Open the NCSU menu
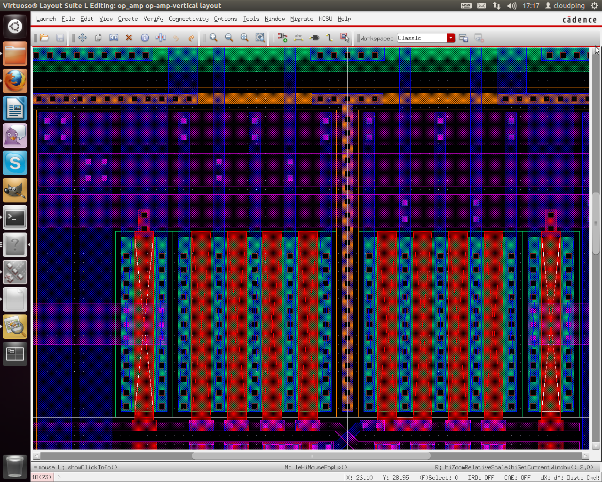Screen dimensions: 602x482 [x=325, y=19]
